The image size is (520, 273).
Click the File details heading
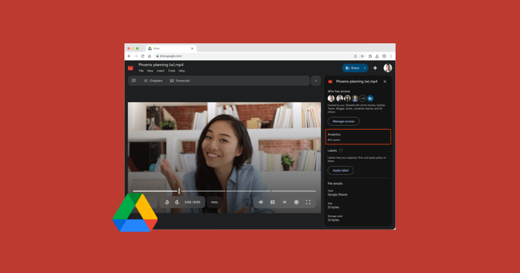[x=335, y=184]
